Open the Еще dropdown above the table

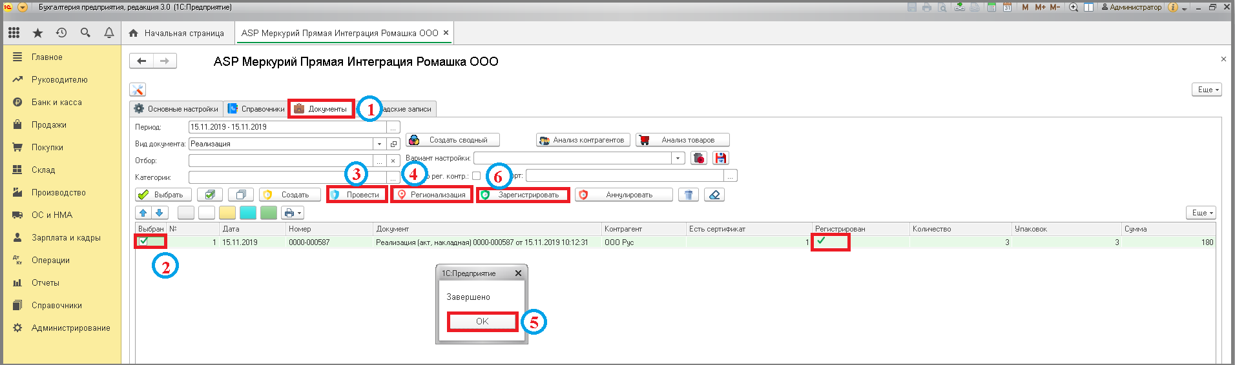[1201, 212]
